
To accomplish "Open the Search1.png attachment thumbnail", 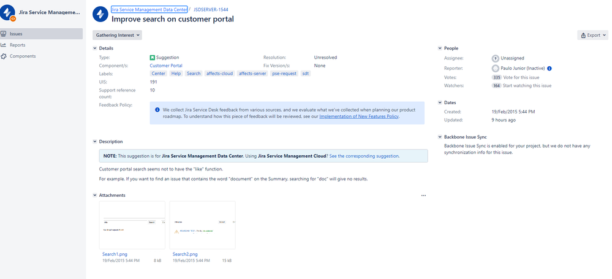I will click(132, 225).
